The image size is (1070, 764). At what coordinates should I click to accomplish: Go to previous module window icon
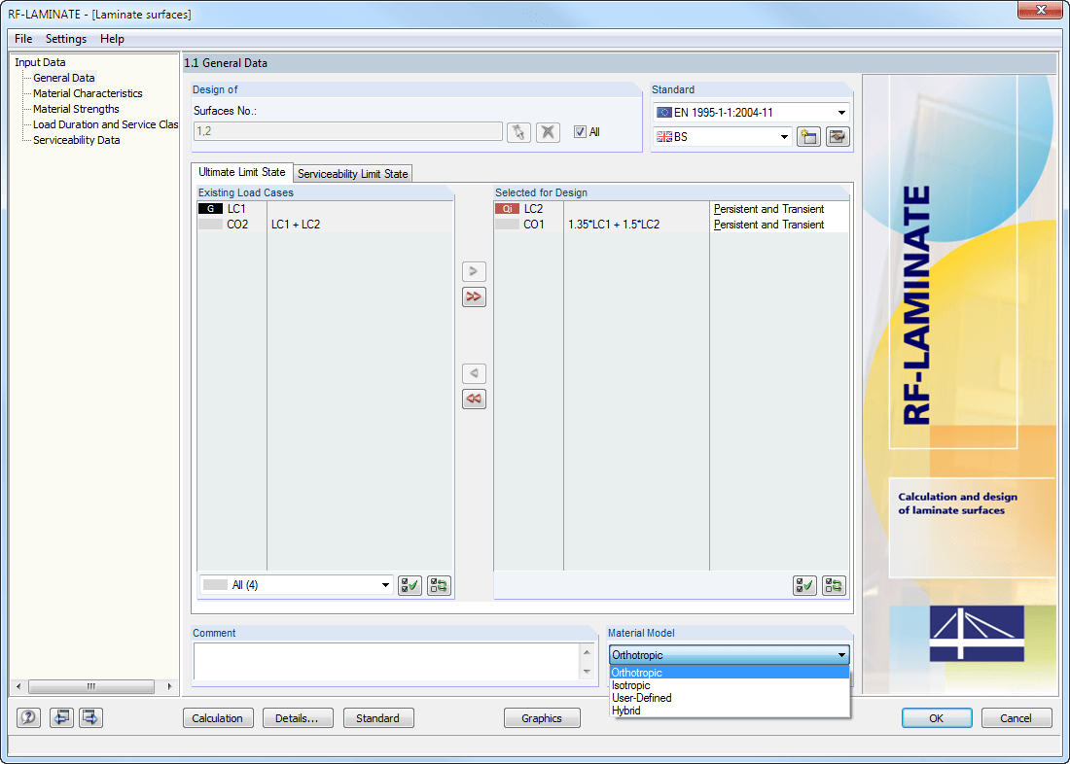(61, 717)
